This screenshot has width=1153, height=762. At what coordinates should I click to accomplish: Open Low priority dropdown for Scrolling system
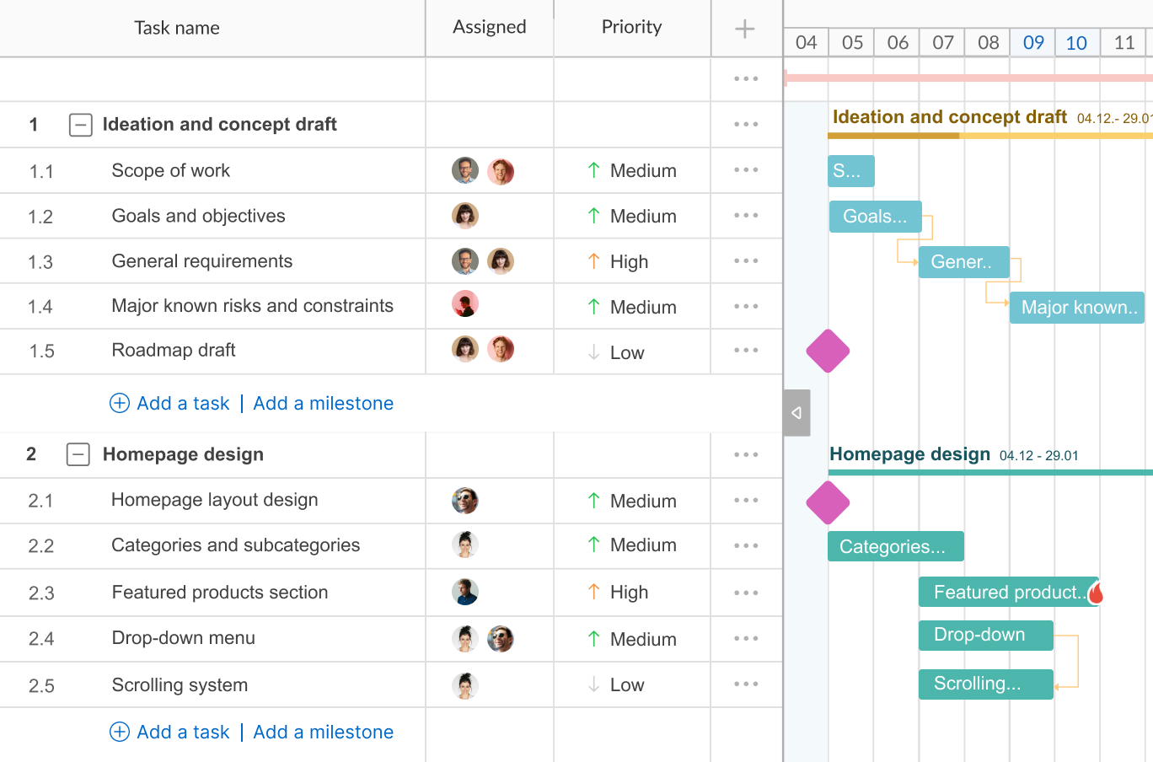[616, 685]
